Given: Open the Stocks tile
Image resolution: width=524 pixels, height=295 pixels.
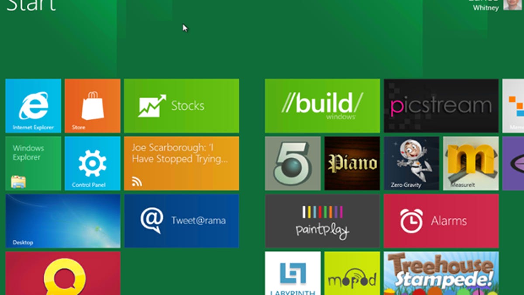Looking at the screenshot, I should 181,106.
